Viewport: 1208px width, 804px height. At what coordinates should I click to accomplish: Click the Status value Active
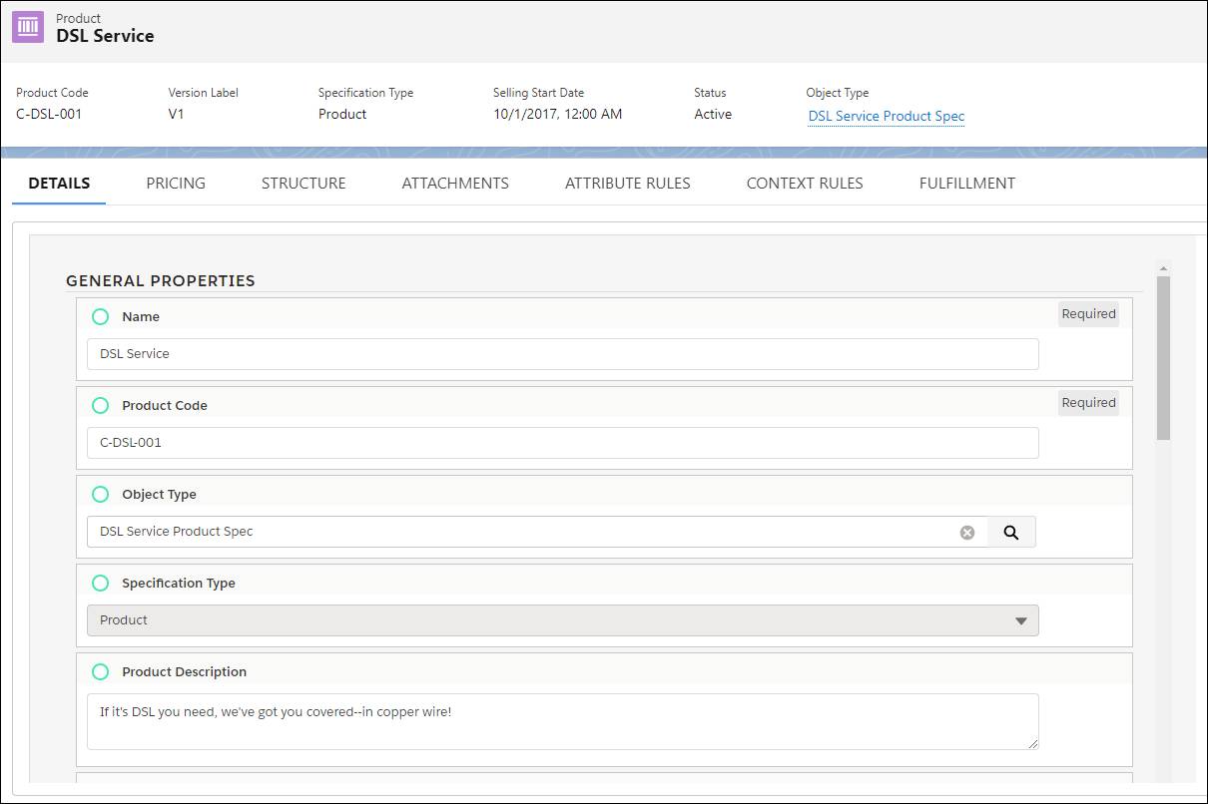pos(713,114)
